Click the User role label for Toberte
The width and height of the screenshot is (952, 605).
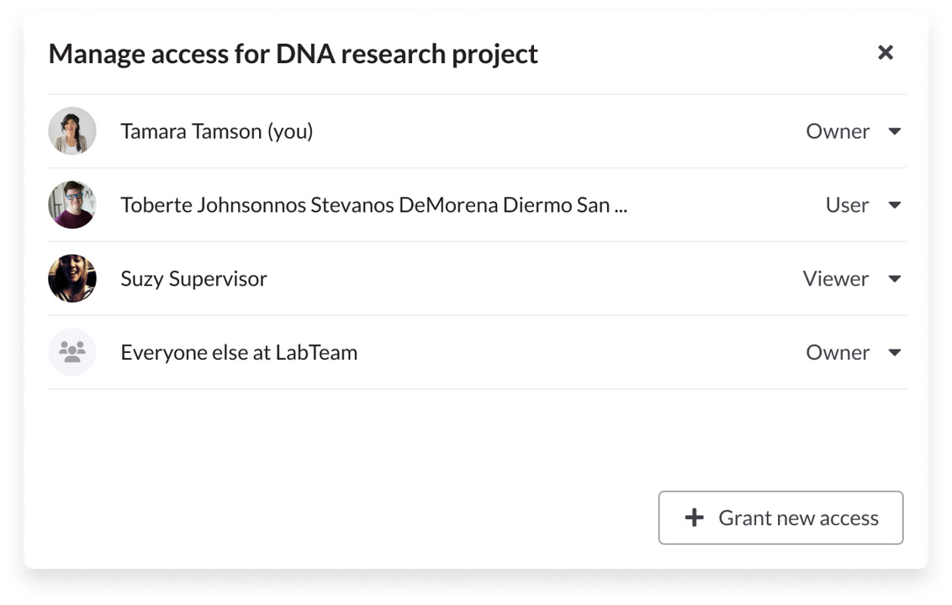(847, 205)
